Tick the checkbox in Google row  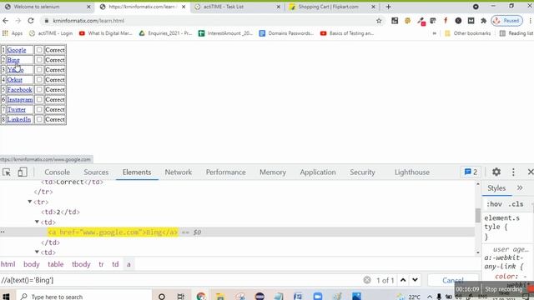coord(39,50)
